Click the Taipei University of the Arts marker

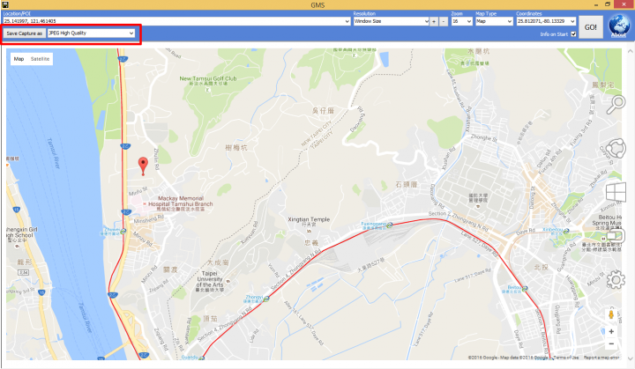[x=228, y=281]
